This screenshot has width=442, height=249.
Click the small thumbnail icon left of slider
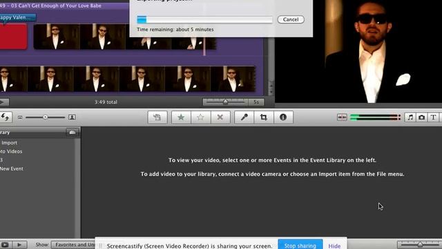coord(20,117)
